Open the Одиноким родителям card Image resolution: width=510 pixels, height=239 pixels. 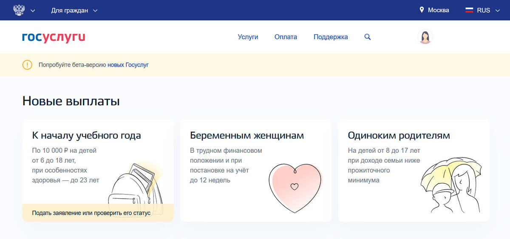(x=414, y=170)
